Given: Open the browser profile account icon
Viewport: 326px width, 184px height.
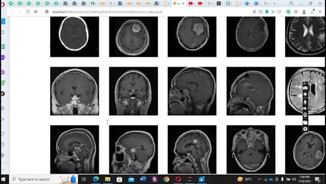Looking at the screenshot, I should point(304,12).
